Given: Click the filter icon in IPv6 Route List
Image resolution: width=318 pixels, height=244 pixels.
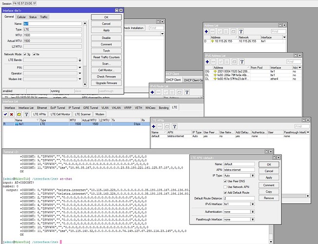Looking at the screenshot, I should tap(187, 92).
